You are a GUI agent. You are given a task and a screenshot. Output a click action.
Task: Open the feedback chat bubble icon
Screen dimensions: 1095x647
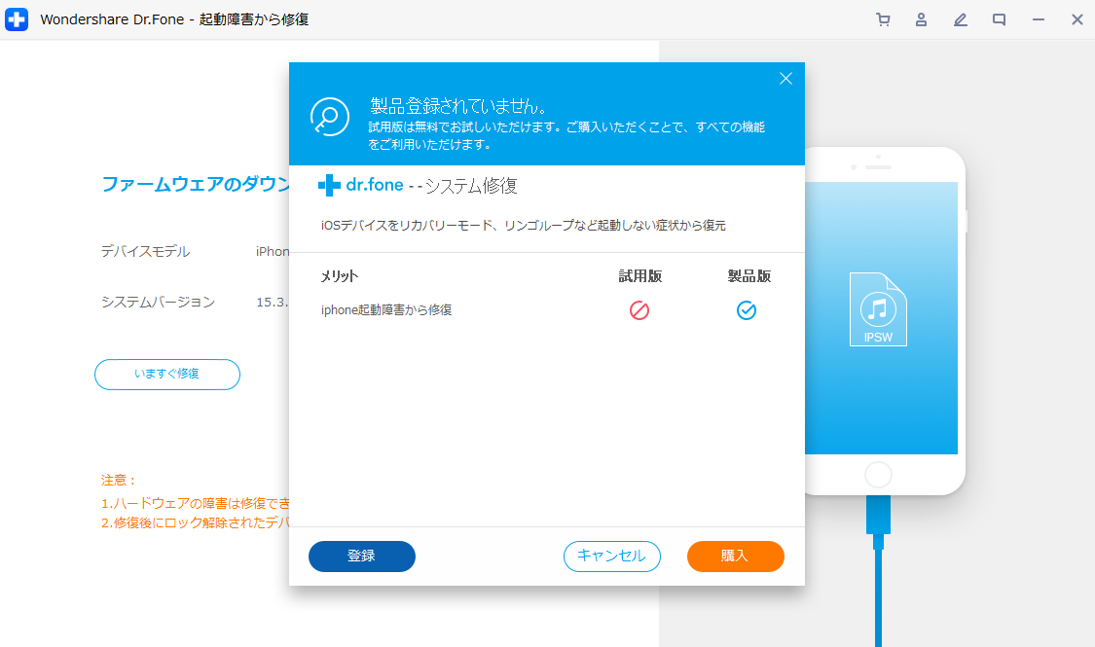(x=1000, y=19)
